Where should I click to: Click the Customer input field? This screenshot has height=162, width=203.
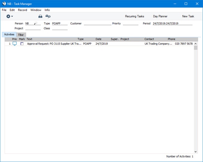98,23
